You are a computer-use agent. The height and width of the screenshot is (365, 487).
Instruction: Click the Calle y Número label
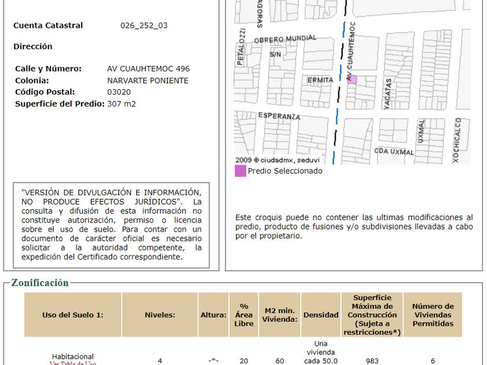point(48,68)
